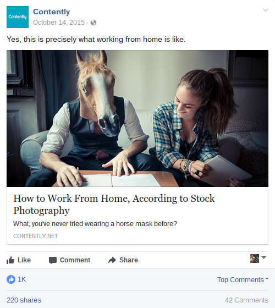Click the public globe privacy icon
The height and width of the screenshot is (308, 275).
pyautogui.click(x=94, y=23)
